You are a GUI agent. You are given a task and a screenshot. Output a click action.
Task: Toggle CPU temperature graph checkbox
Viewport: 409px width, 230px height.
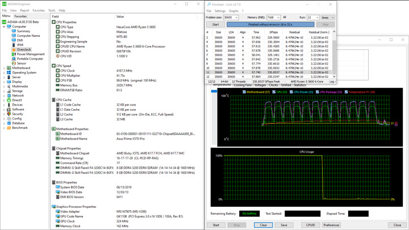pyautogui.click(x=274, y=92)
